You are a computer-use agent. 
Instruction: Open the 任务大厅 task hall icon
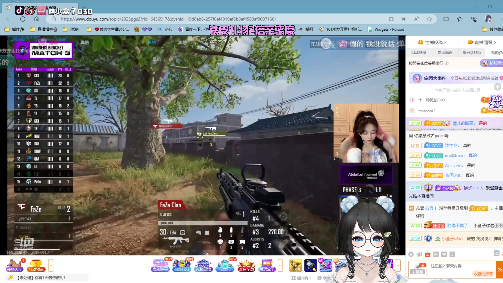pyautogui.click(x=15, y=265)
